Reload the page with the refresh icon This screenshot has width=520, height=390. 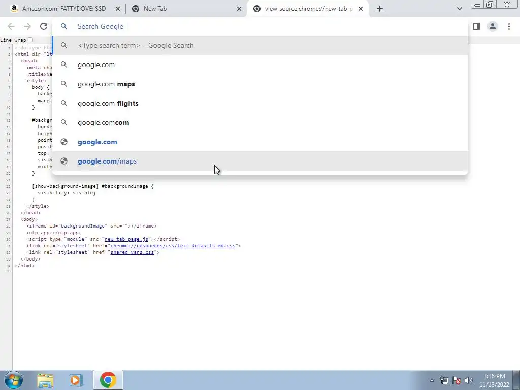(44, 26)
